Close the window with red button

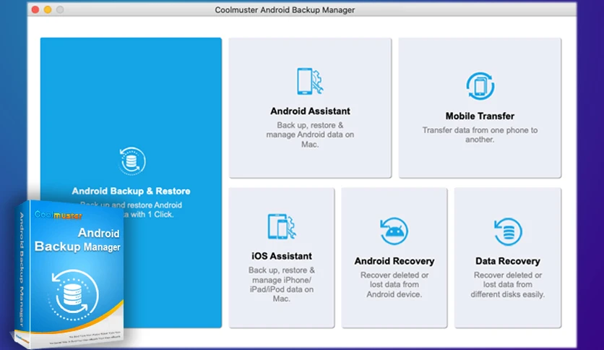click(35, 9)
